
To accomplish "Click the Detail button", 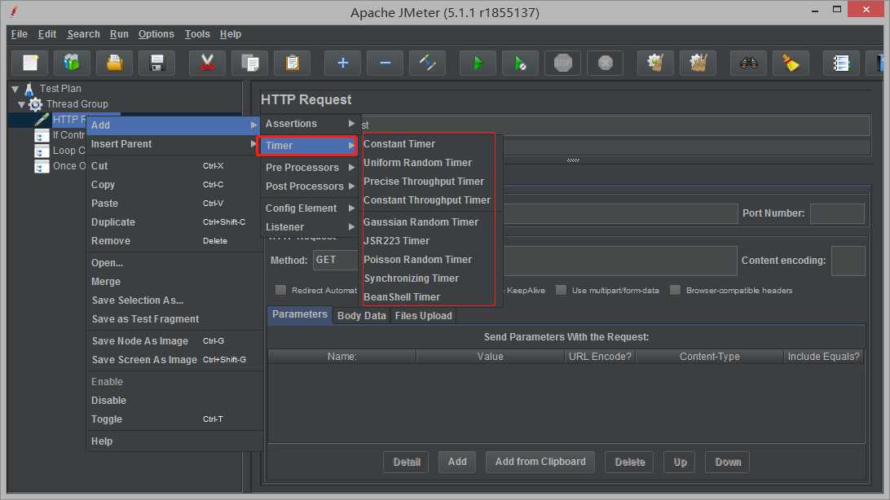I will click(x=407, y=462).
